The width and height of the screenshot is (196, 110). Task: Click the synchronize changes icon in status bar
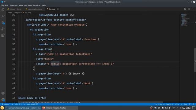coord(13,104)
